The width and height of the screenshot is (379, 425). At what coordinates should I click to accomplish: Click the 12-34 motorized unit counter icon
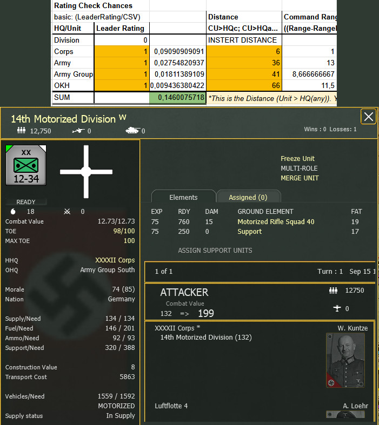26,165
